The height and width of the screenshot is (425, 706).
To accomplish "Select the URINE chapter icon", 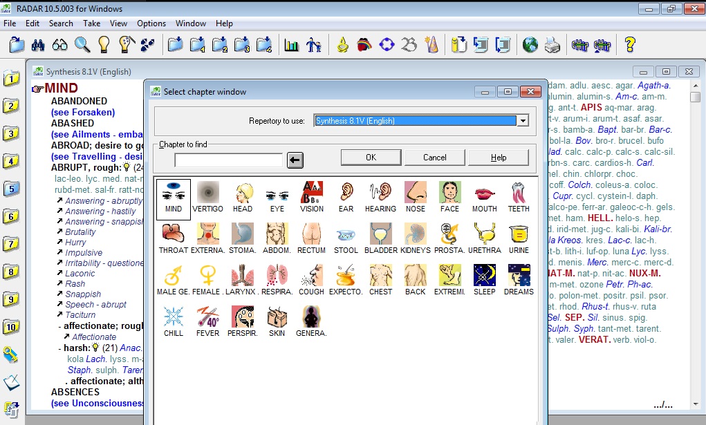I will (519, 240).
